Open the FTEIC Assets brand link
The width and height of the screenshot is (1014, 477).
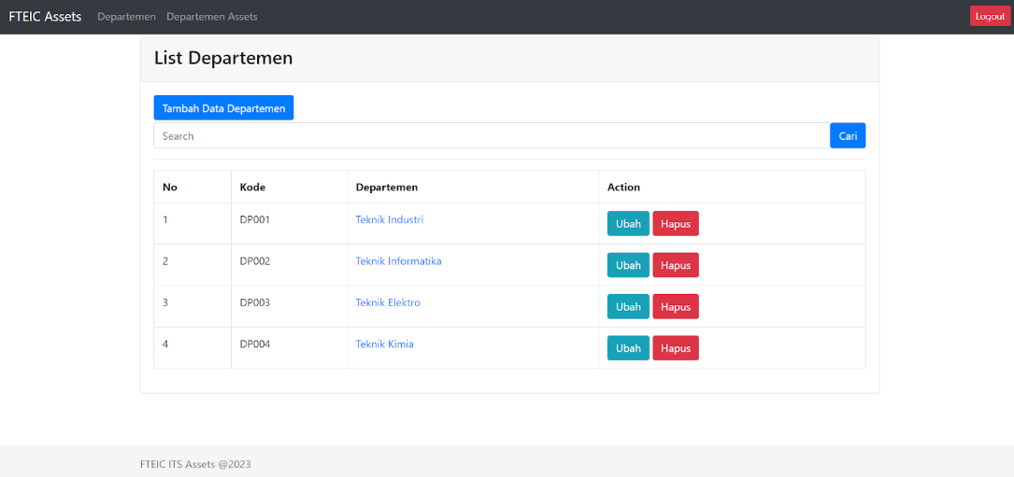point(45,17)
